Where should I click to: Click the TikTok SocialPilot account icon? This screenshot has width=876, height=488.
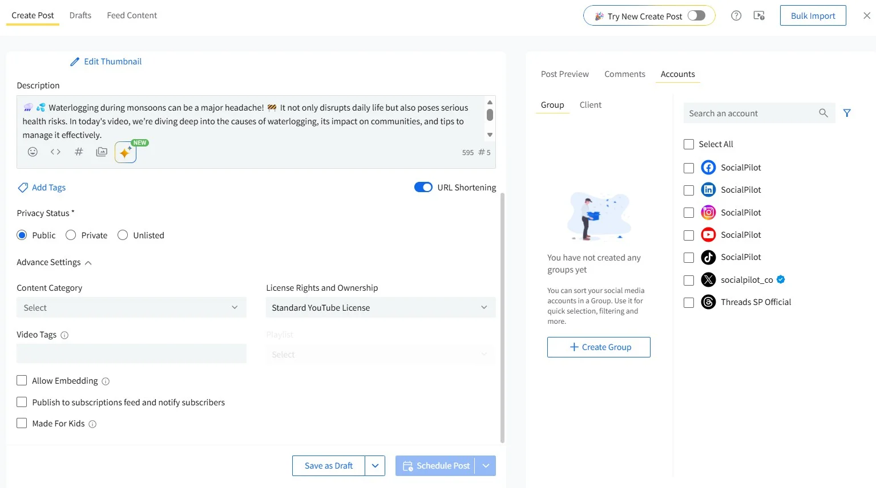[708, 257]
